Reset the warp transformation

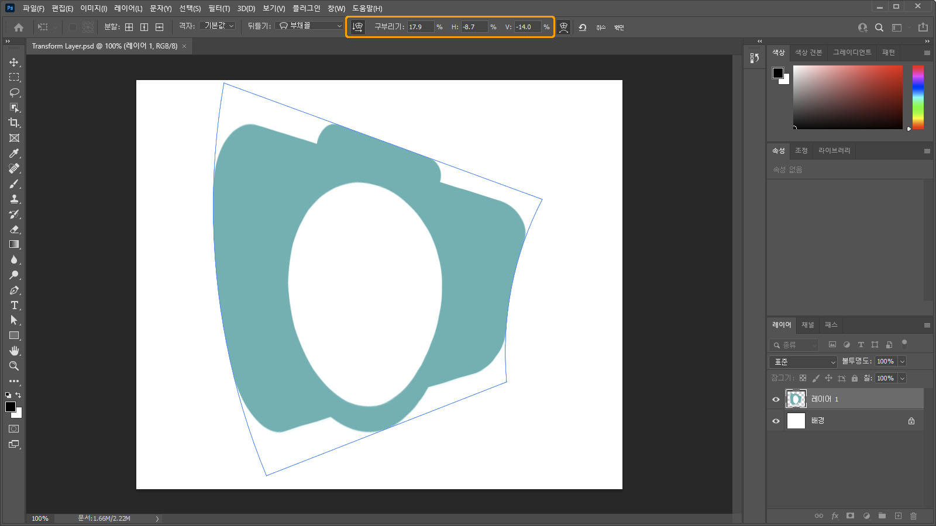tap(583, 27)
